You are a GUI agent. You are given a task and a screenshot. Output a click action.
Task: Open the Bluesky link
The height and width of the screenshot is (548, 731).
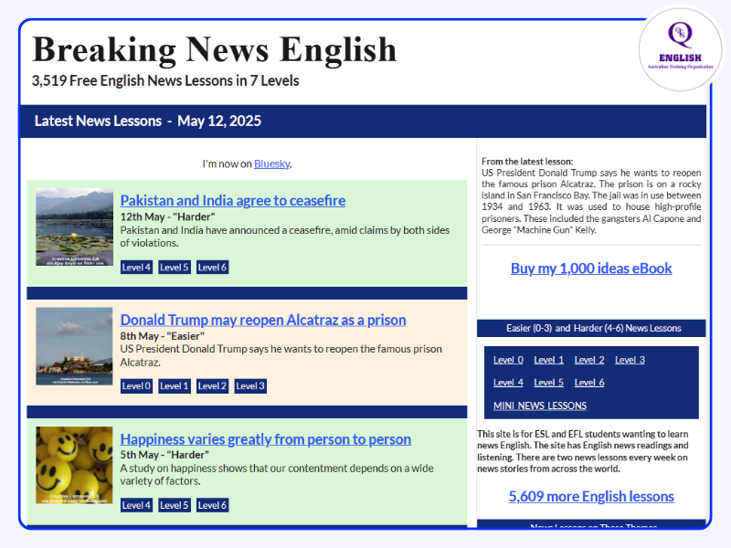tap(271, 164)
